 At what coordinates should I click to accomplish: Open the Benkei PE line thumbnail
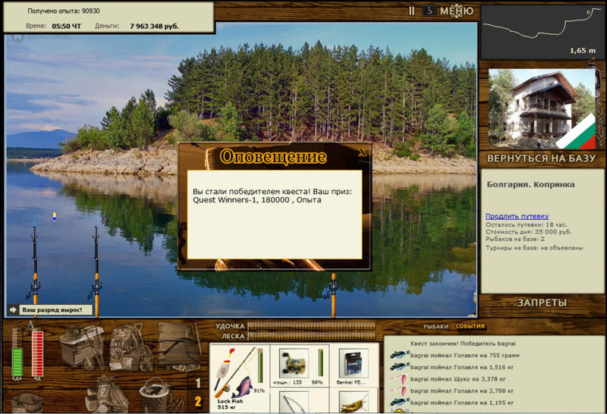[354, 363]
